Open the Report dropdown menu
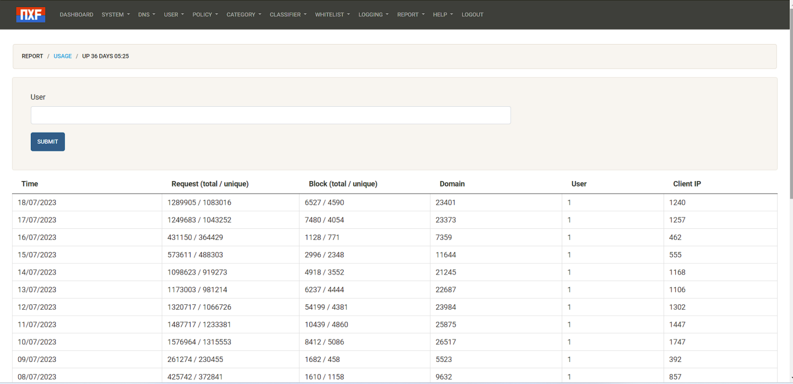This screenshot has width=793, height=384. click(411, 15)
